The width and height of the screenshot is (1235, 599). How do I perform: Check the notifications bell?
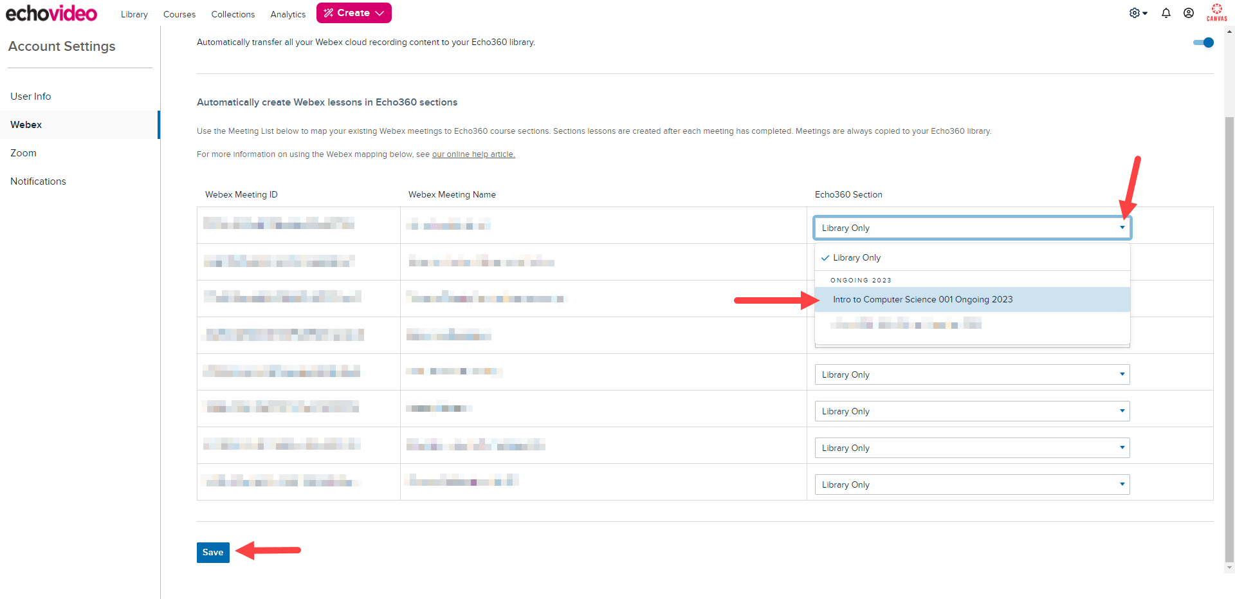[x=1166, y=13]
